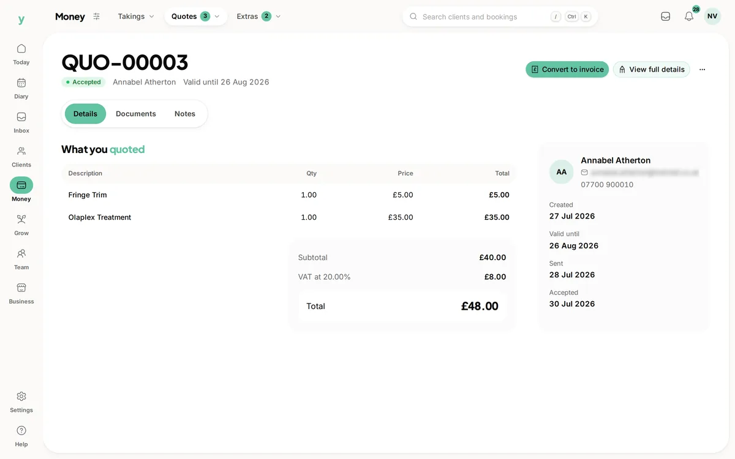Screen dimensions: 735x459
Task: Click the Description column header
Action: click(85, 173)
